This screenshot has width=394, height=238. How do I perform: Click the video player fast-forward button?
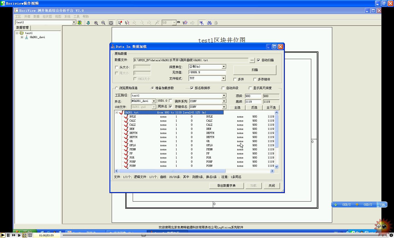pyautogui.click(x=14, y=235)
